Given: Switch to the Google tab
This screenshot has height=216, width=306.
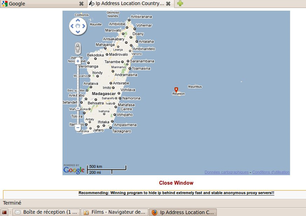Looking at the screenshot, I should 43,4.
